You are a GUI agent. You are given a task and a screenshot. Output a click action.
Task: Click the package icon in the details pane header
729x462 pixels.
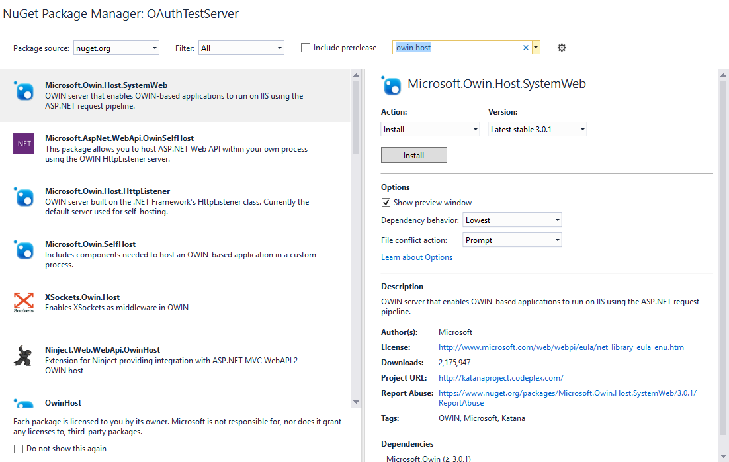click(x=392, y=85)
